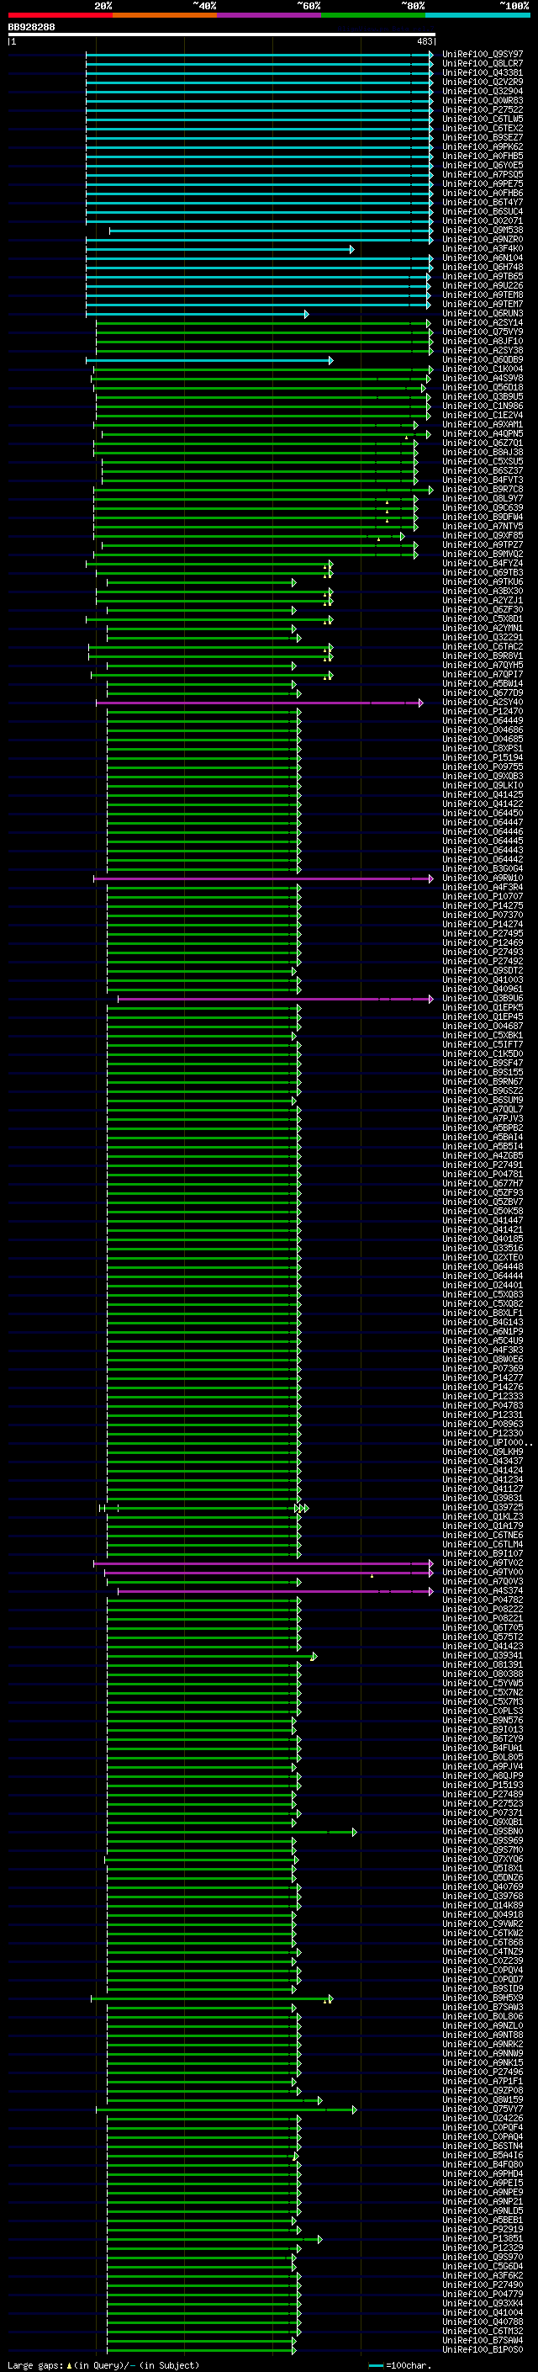Image resolution: width=538 pixels, height=2372 pixels.
Task: Select the UniRef100_C8XPS1 hit label
Action: 483,748
